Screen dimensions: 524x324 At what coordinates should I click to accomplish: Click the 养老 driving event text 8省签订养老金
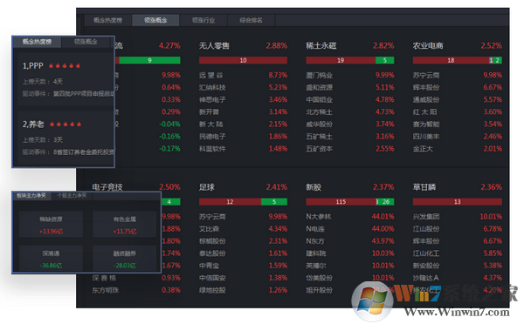coord(84,152)
